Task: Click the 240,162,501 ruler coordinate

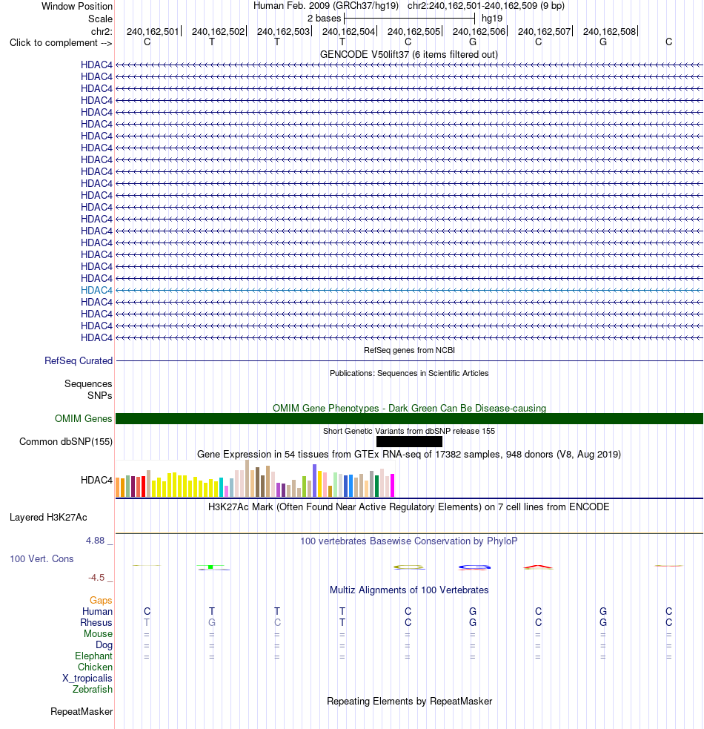Action: click(x=153, y=32)
